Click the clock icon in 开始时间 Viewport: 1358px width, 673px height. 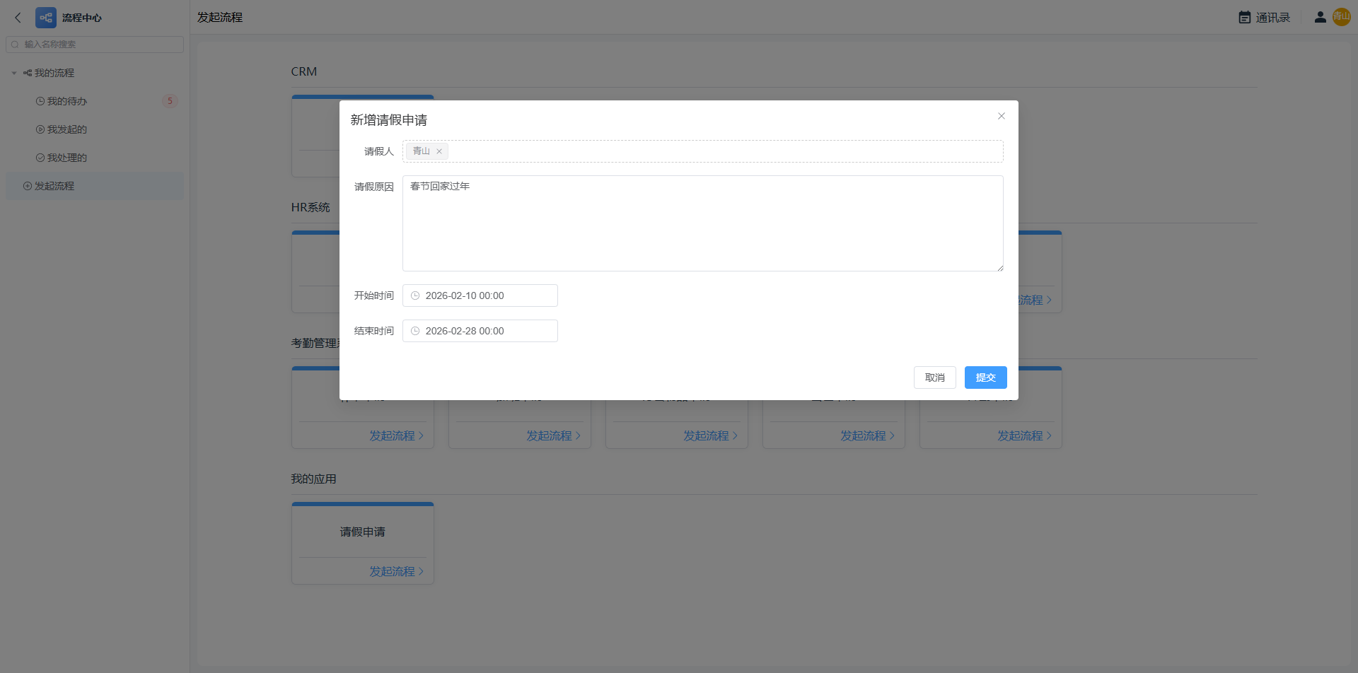[415, 295]
